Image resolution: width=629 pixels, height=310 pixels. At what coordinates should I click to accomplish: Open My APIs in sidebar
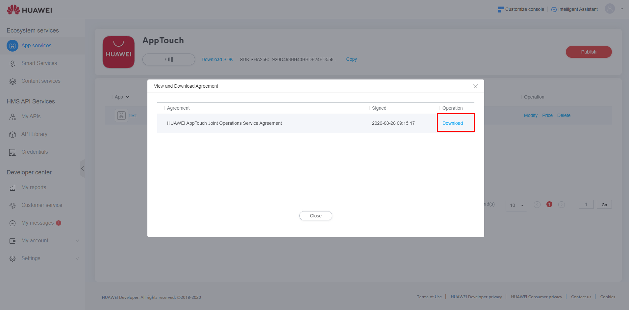click(31, 116)
